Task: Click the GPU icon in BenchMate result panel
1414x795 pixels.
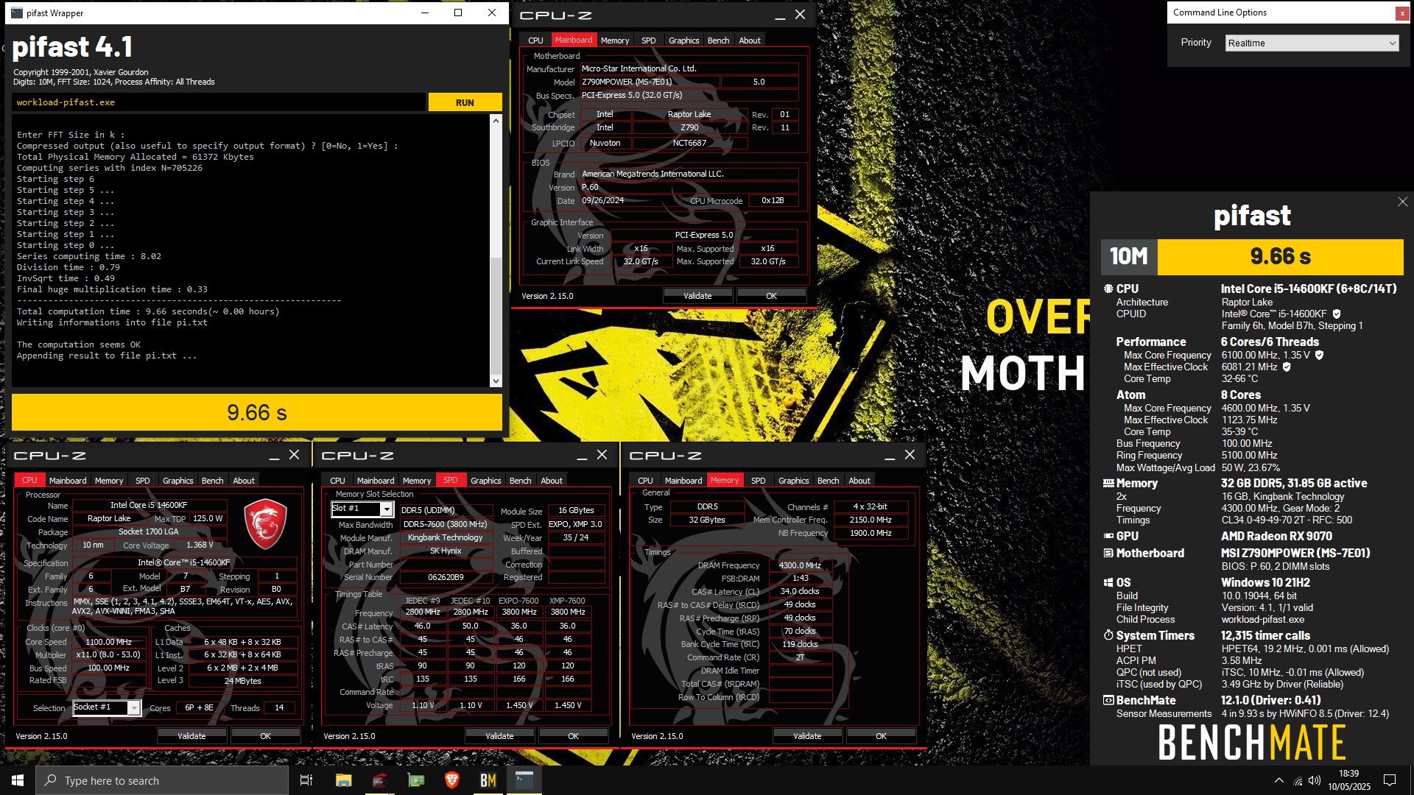Action: pos(1108,537)
